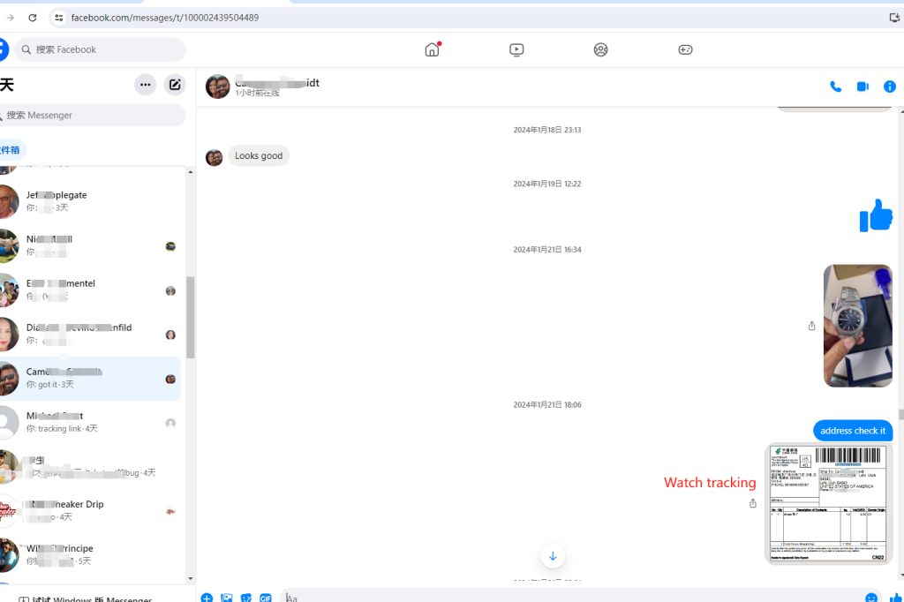Start a video call with camera icon
Image resolution: width=904 pixels, height=602 pixels.
coord(863,87)
